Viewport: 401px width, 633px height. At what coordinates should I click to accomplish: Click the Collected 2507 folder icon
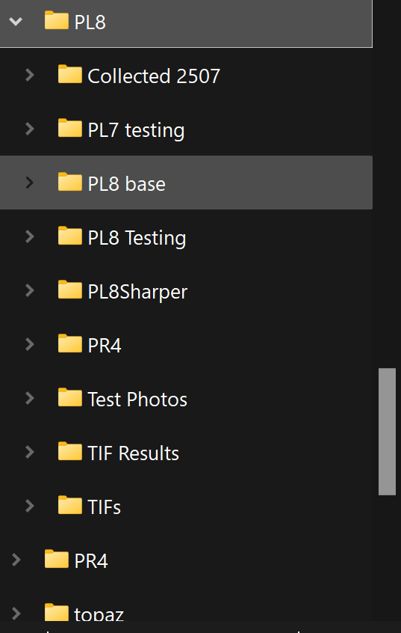69,74
